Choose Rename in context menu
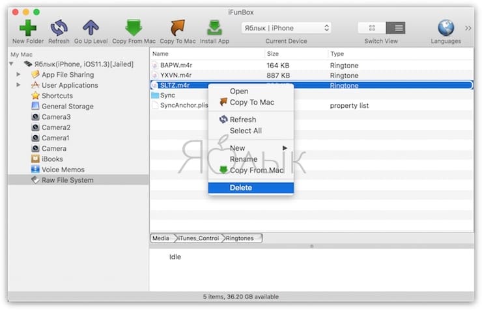 (251, 159)
